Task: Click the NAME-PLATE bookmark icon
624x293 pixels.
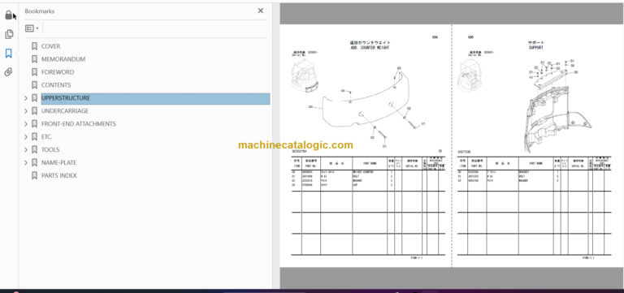Action: pyautogui.click(x=35, y=162)
